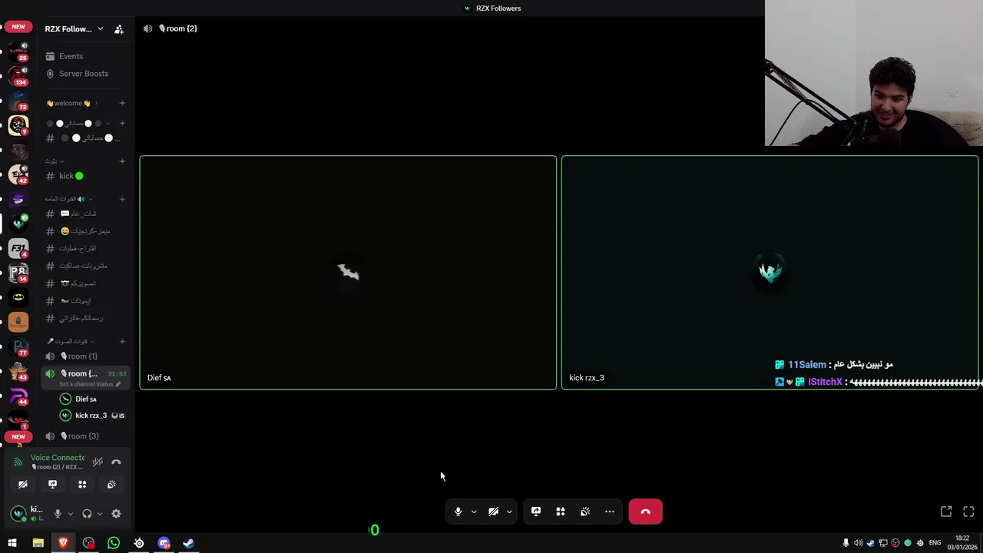Share your screen from call control bar
Screen dimensions: 983x553
tap(536, 512)
